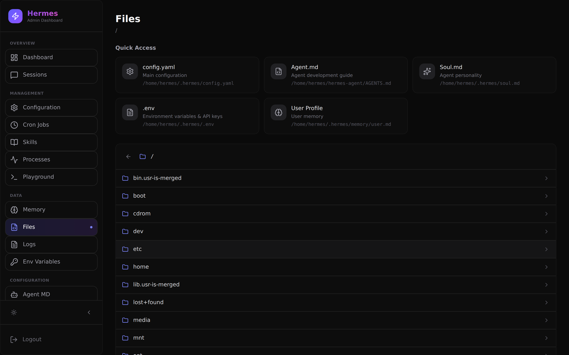
Task: Click the Configuration gear icon in the sidebar
Action: [14, 108]
